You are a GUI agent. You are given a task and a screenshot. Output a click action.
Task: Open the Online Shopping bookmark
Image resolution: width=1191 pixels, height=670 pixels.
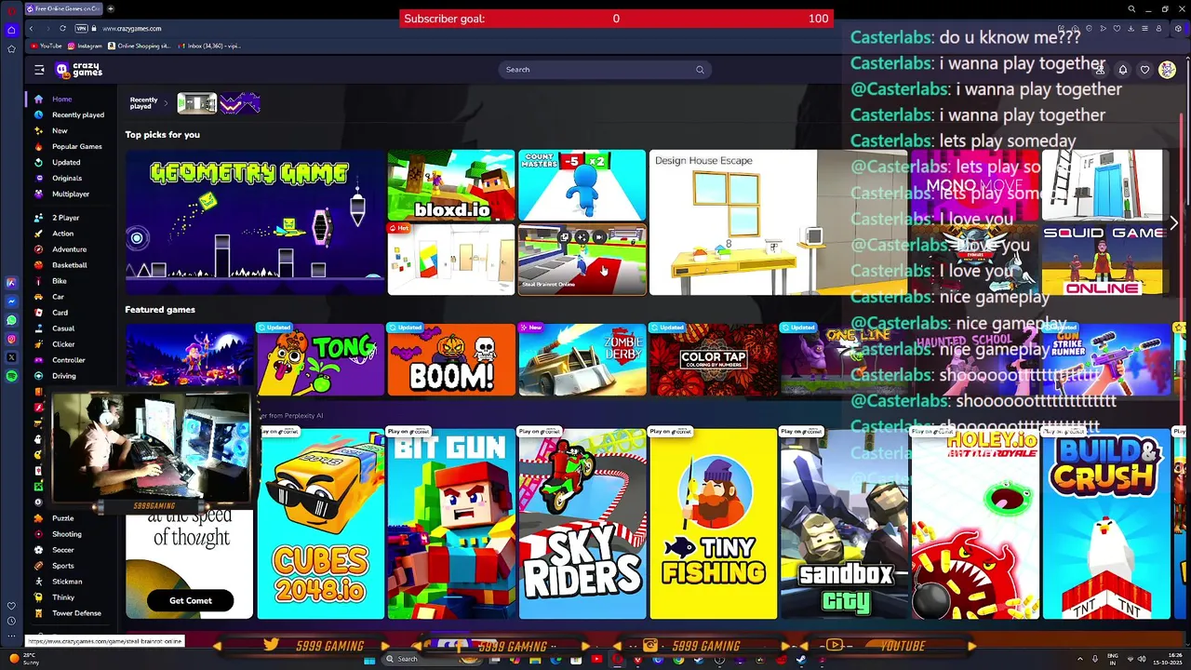point(140,46)
